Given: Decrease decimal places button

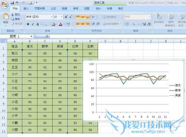Looking at the screenshot, I should click(x=149, y=24).
